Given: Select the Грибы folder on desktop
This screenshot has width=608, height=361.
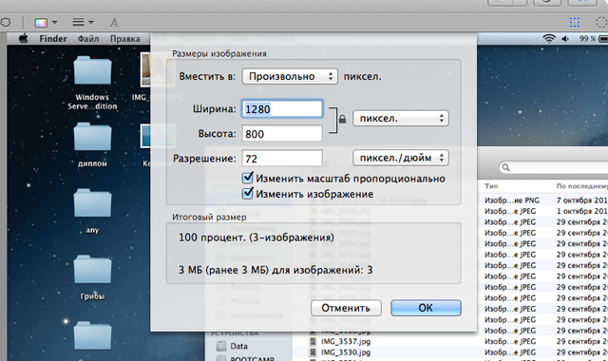Looking at the screenshot, I should (x=92, y=269).
